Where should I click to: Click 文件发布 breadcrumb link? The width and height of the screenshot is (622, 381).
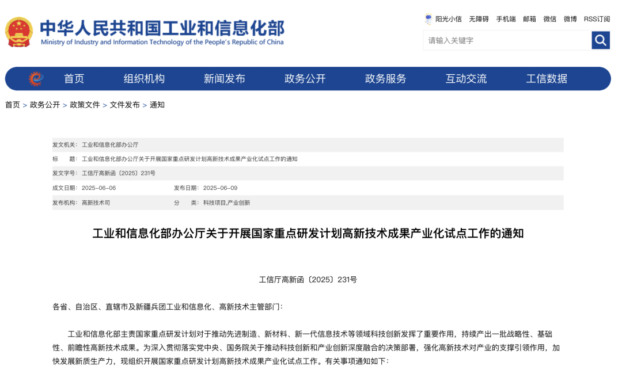pos(125,105)
